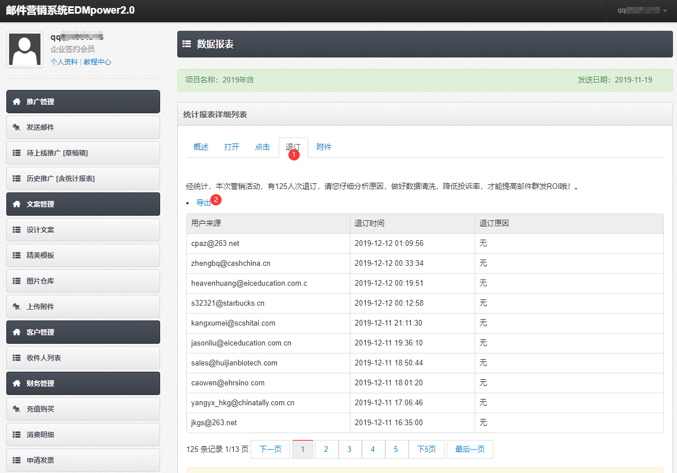Viewport: 677px width, 473px height.
Task: Open the 推广管理 menu section
Action: (83, 102)
